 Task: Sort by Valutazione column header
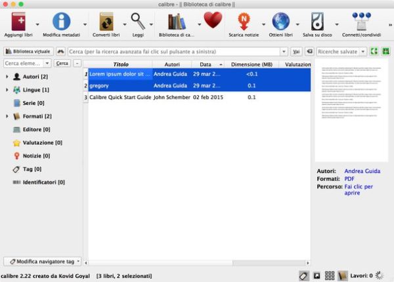pos(295,64)
